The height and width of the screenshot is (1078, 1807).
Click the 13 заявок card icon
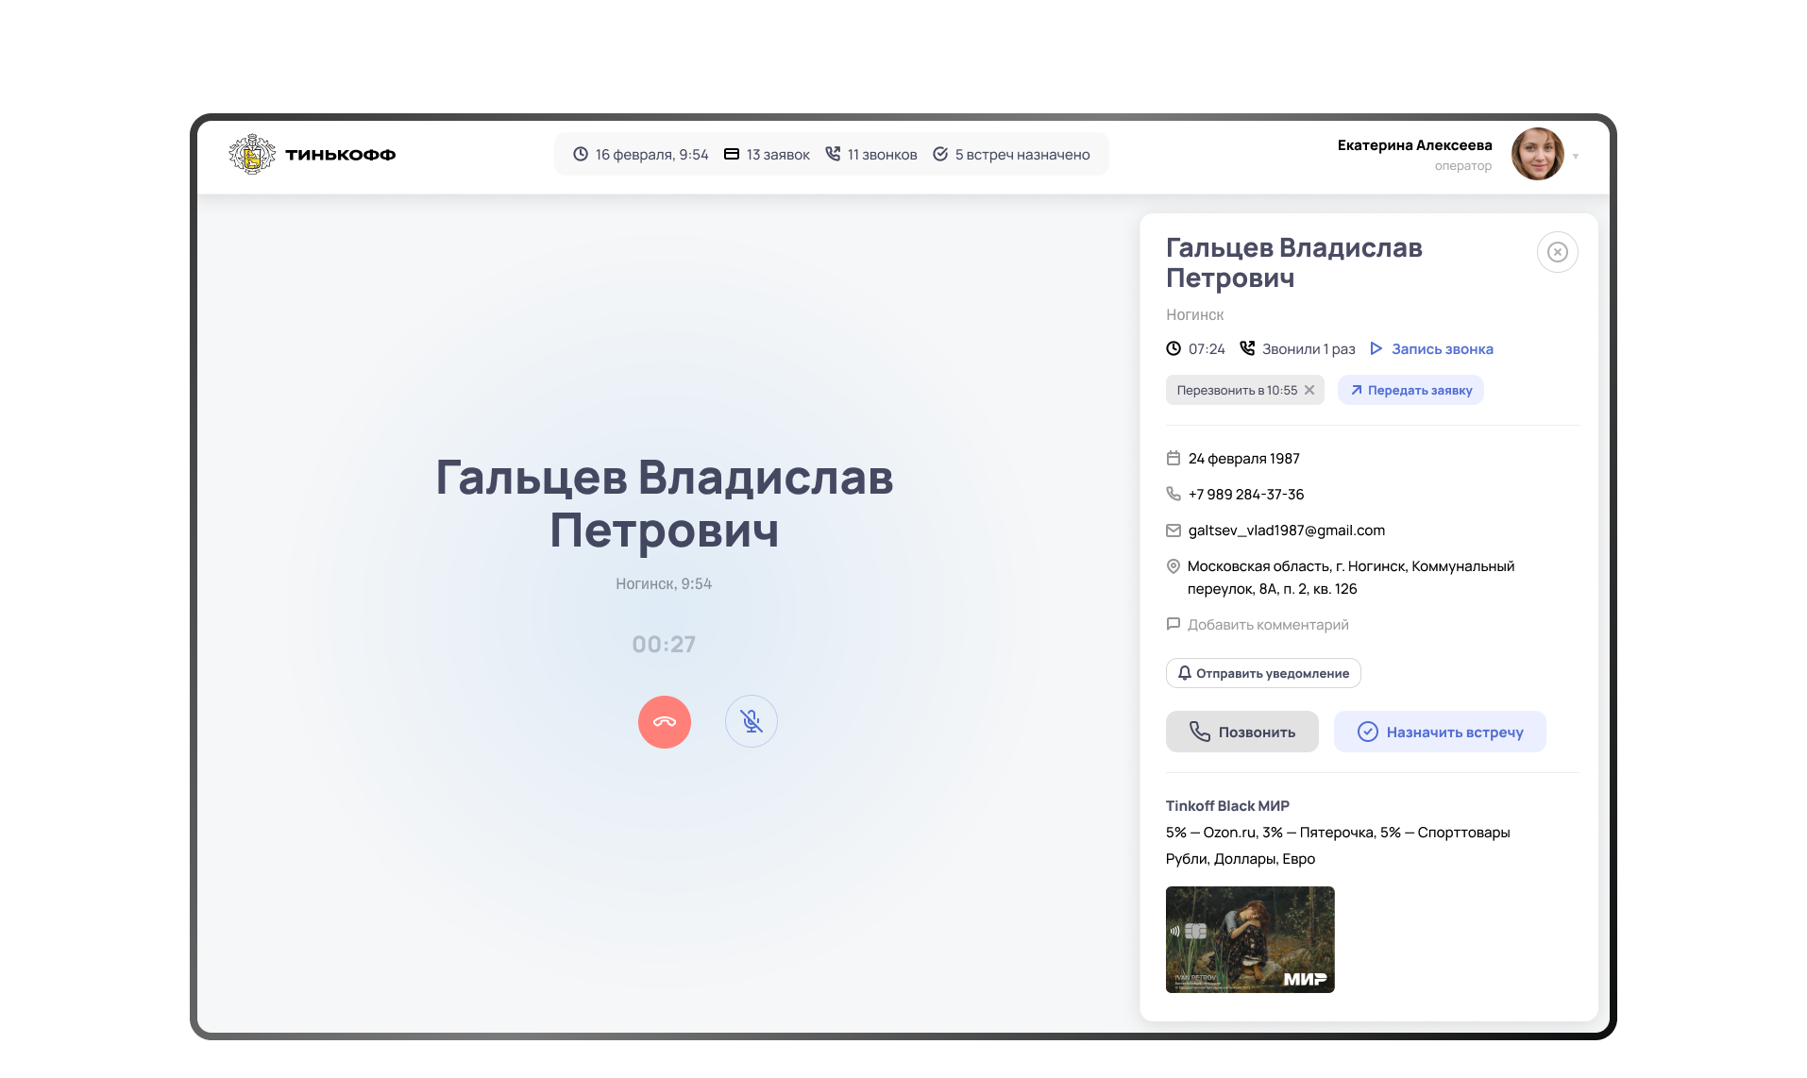(731, 154)
